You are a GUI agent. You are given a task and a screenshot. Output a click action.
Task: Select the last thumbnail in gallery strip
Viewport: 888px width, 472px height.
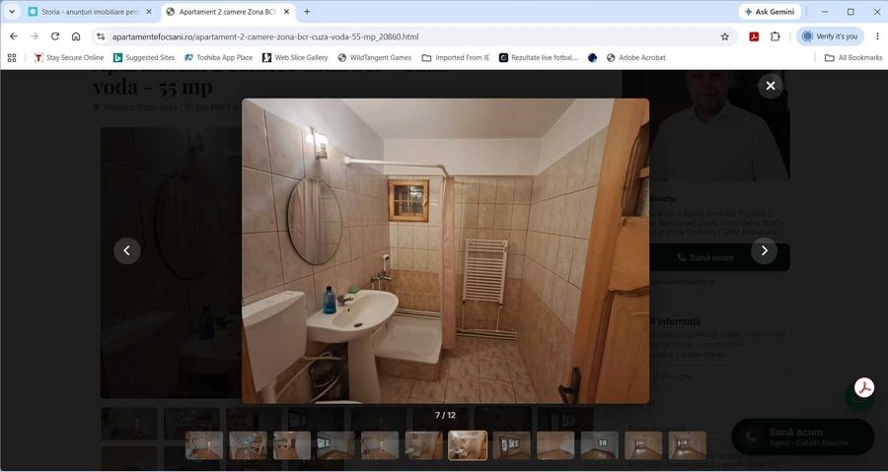[688, 445]
